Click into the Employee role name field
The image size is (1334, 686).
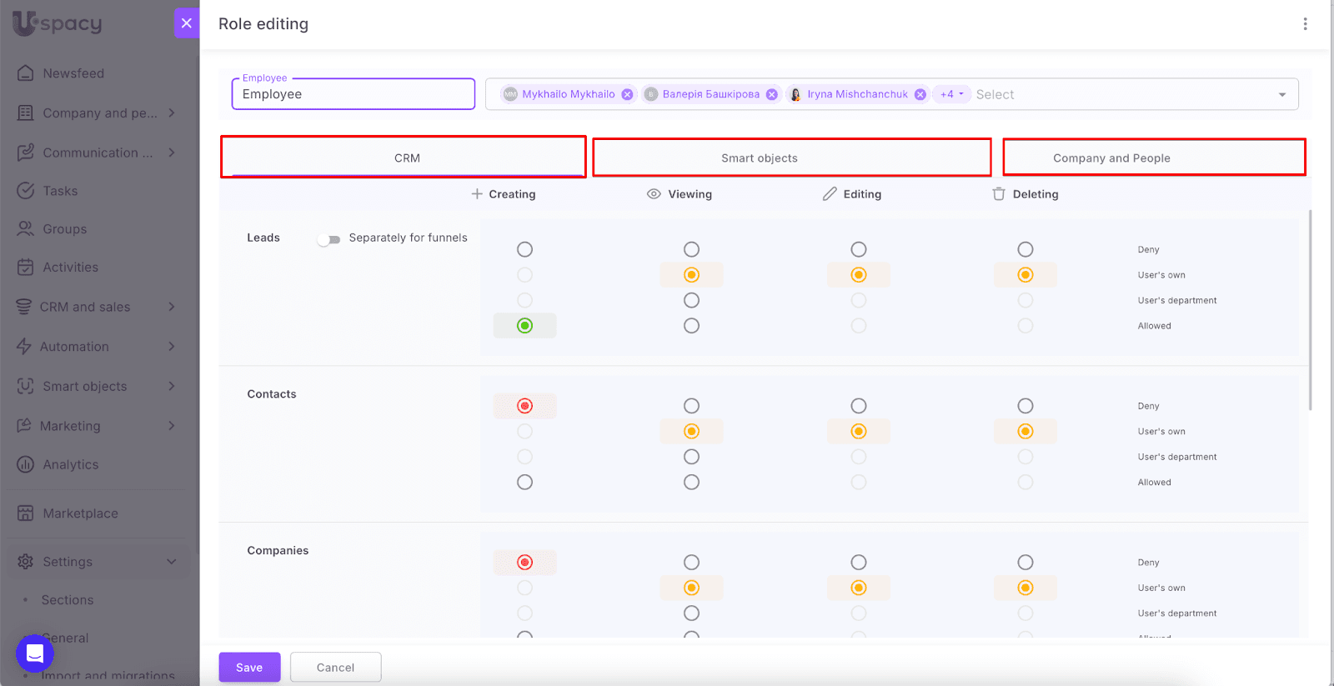353,95
